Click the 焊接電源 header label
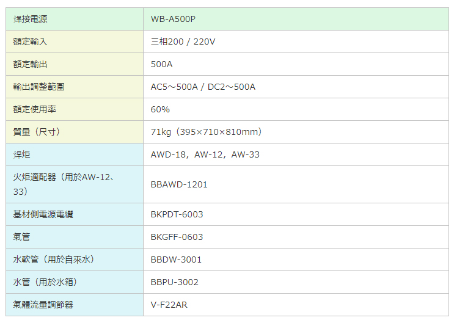454x323 pixels. pos(30,19)
